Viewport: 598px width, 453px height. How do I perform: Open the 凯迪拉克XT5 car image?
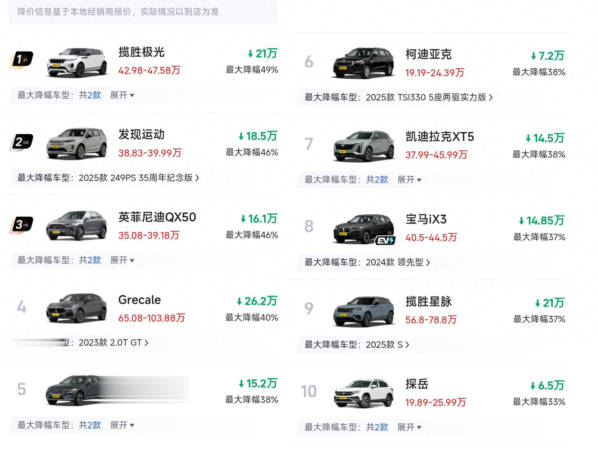[363, 146]
